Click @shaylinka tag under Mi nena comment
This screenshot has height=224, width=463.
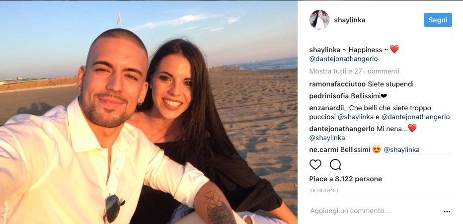click(327, 138)
